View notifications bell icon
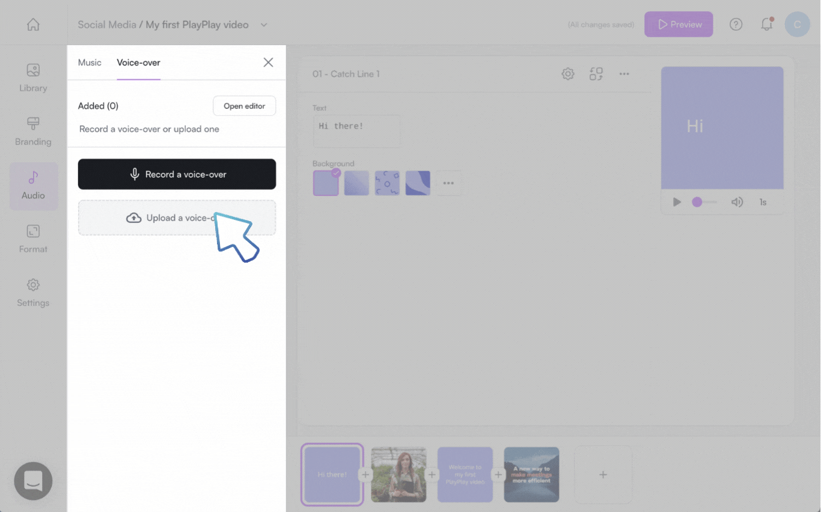 pyautogui.click(x=766, y=25)
